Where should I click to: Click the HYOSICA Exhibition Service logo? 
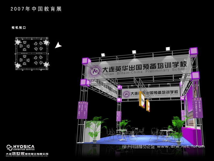20,148
